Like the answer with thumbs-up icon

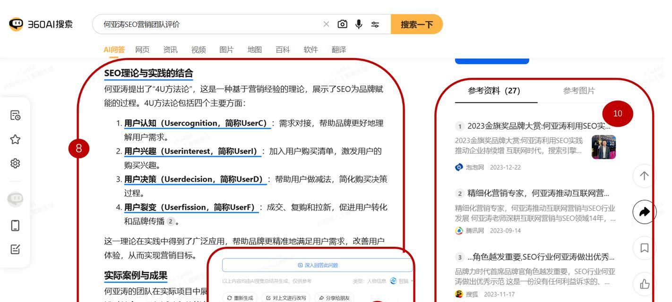pos(644,284)
